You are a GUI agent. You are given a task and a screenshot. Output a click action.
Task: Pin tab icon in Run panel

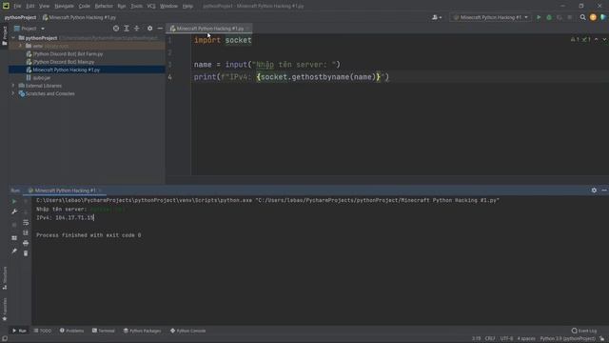coord(14,252)
